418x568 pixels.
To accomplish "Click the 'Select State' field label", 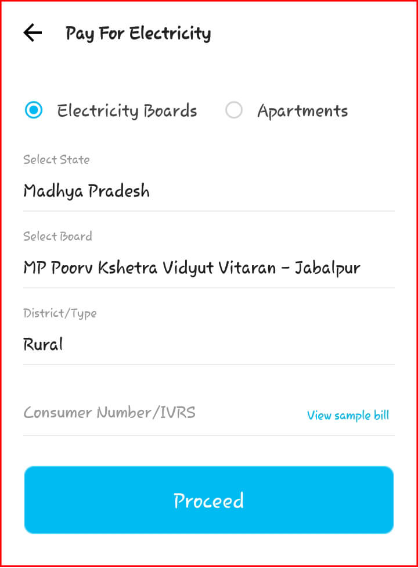I will (56, 159).
